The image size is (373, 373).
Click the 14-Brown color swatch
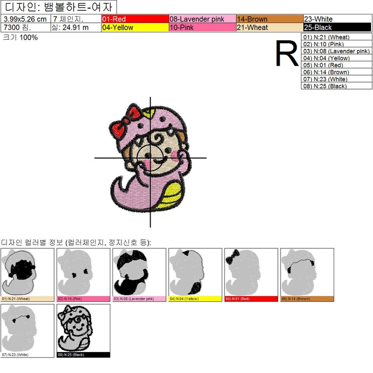(270, 19)
